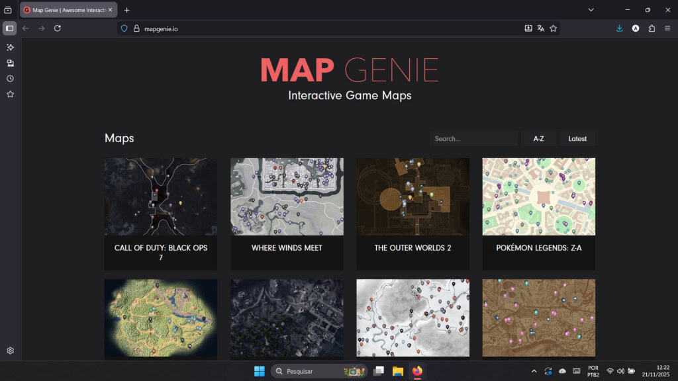Sort maps by Latest
Viewport: 678px width, 381px height.
tap(577, 138)
